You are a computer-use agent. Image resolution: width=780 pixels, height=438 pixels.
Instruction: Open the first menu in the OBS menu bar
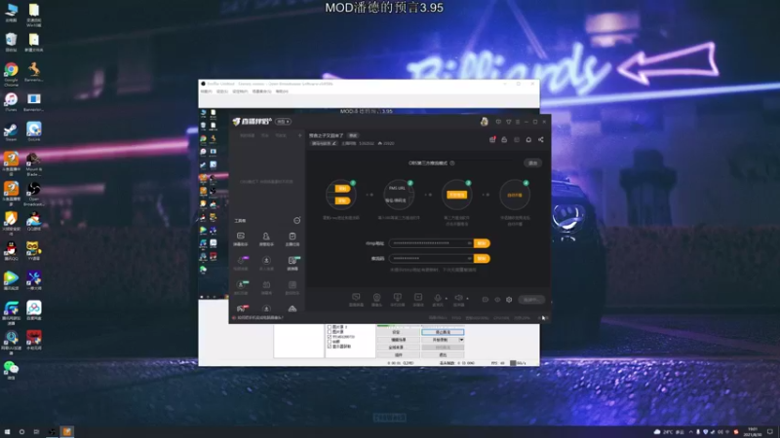[x=206, y=91]
